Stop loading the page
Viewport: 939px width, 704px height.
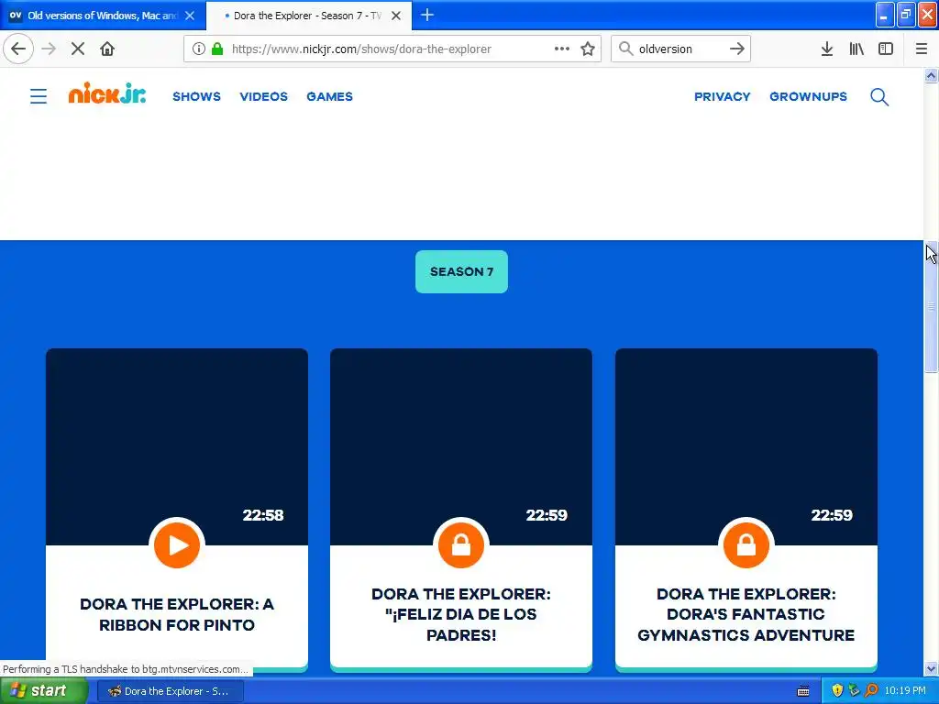[78, 49]
